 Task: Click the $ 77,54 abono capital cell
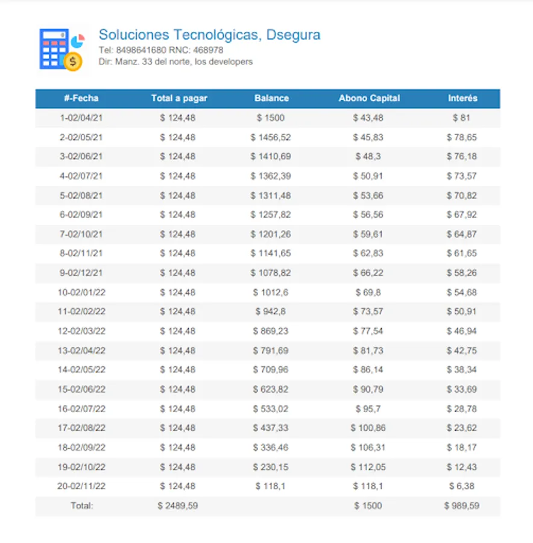pos(368,331)
